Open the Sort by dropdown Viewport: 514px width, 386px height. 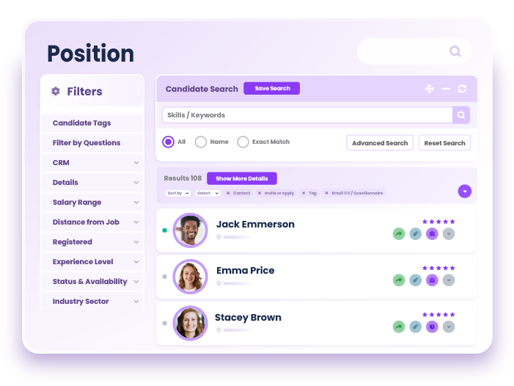coord(177,193)
